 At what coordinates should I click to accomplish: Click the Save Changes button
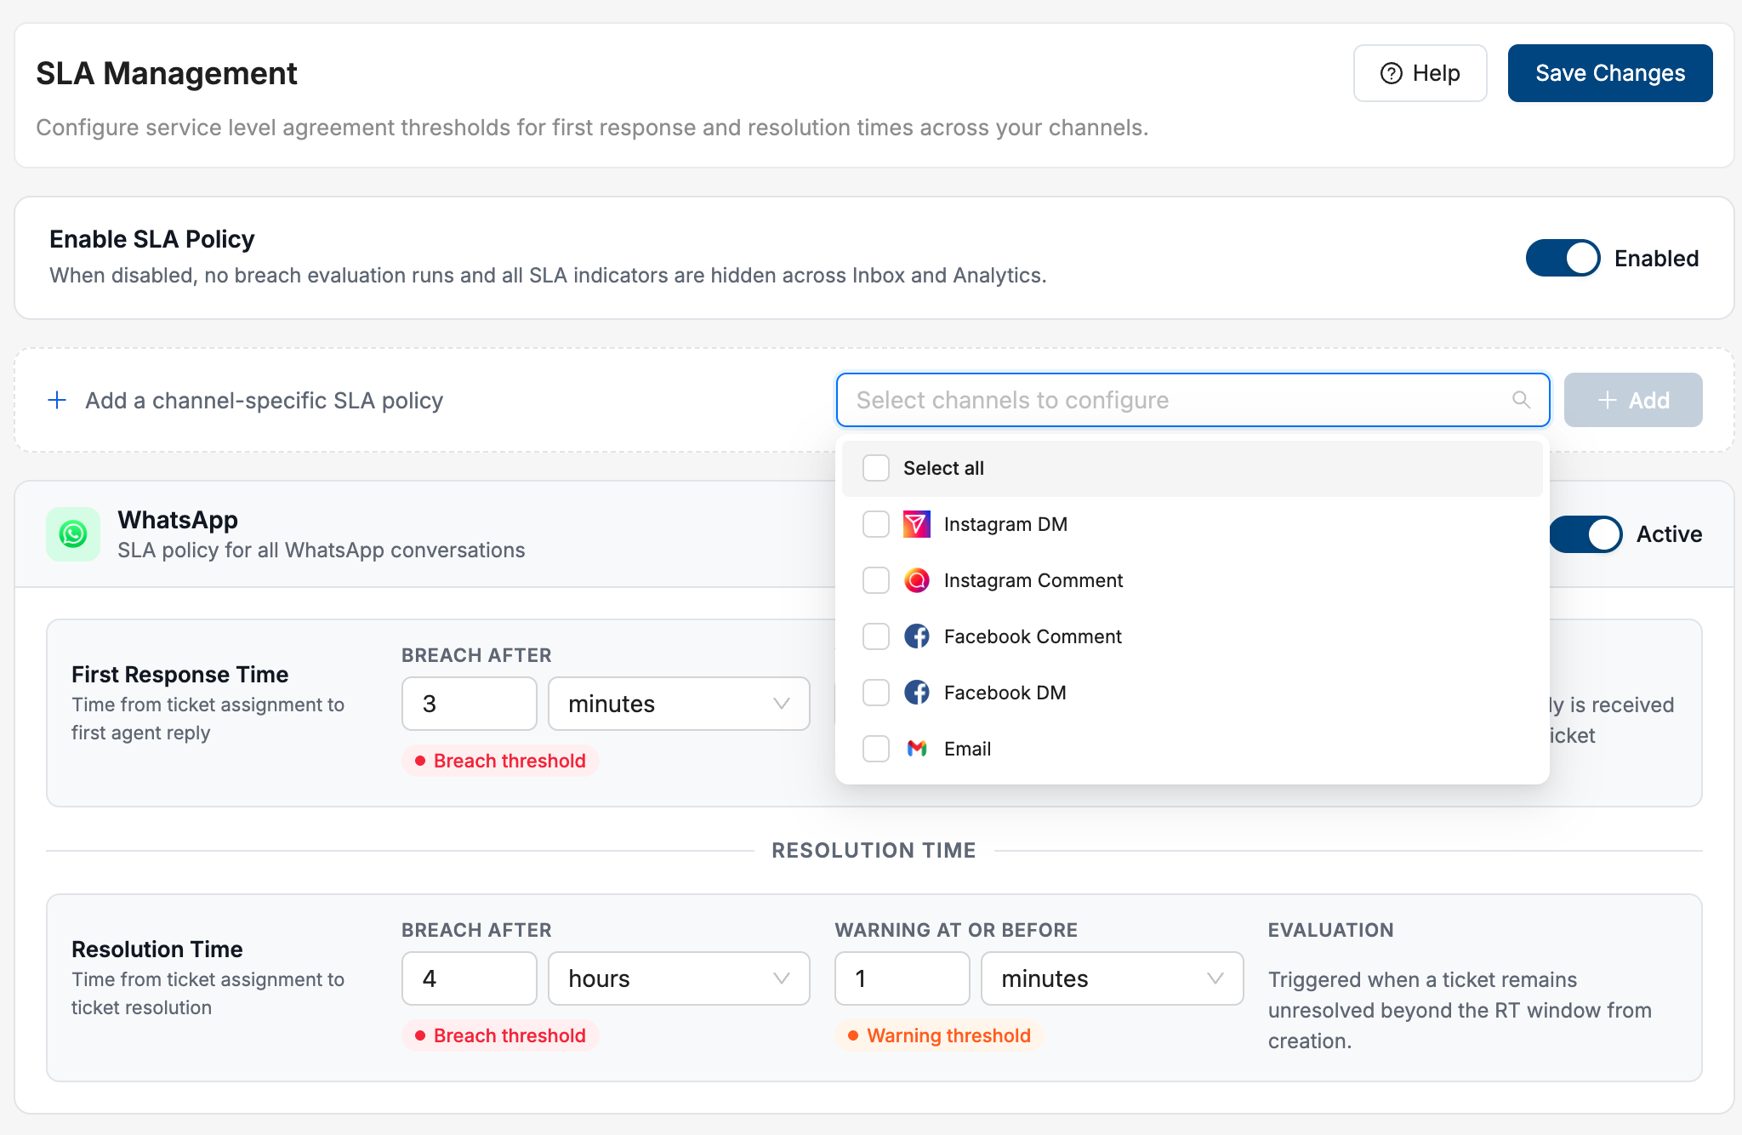[1610, 73]
